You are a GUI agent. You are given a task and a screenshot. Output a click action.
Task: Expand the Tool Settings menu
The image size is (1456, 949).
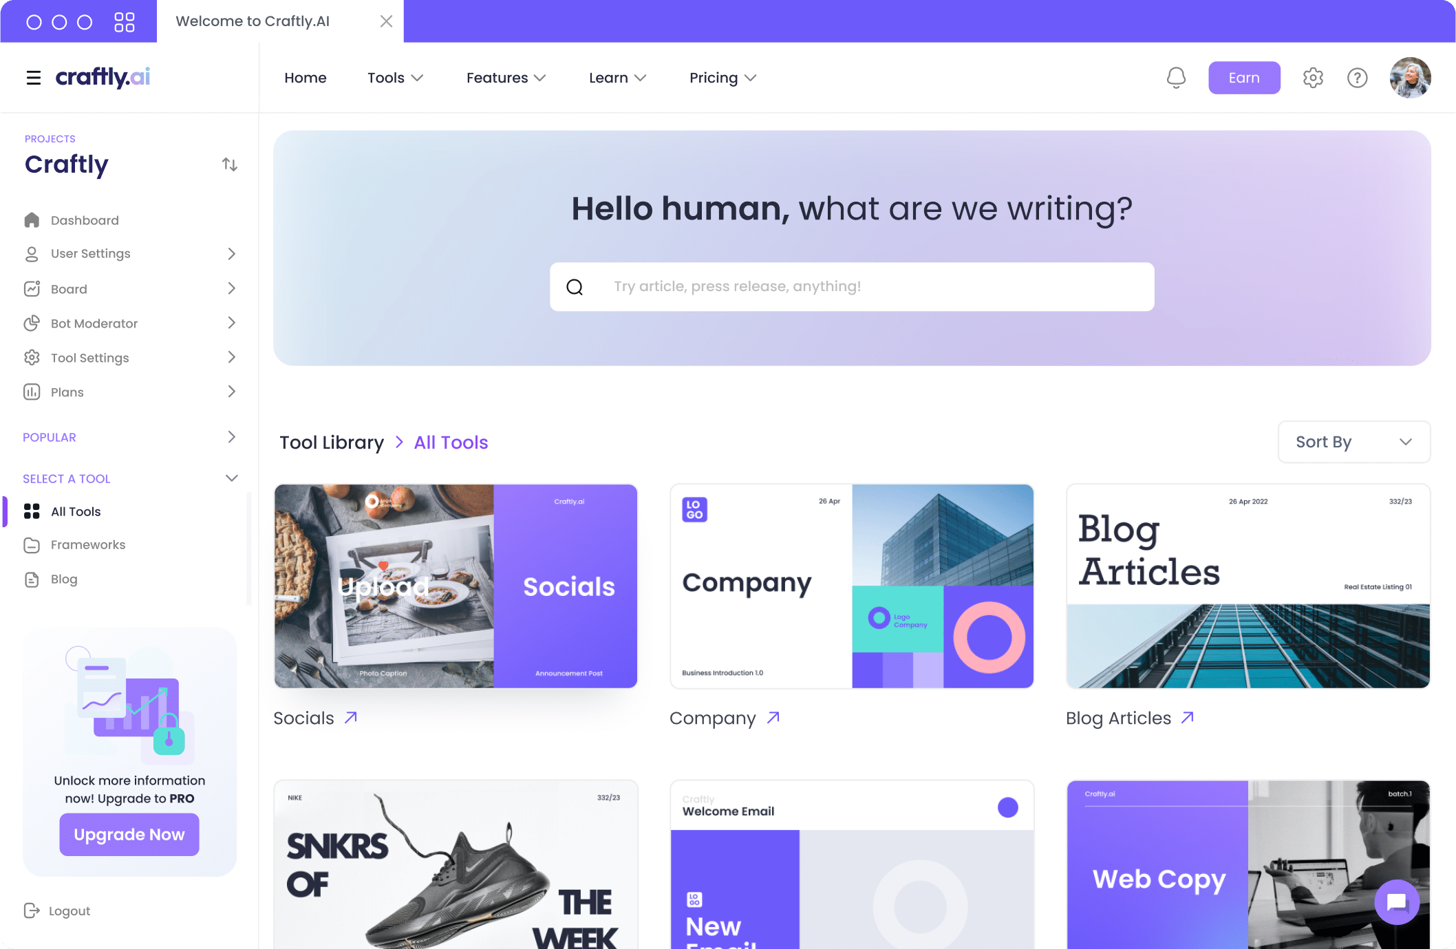click(x=231, y=356)
